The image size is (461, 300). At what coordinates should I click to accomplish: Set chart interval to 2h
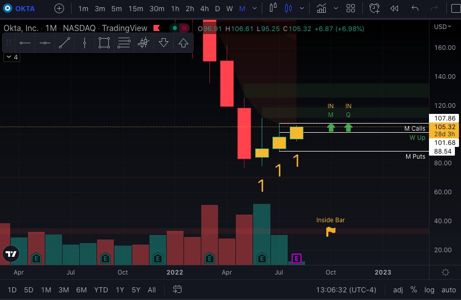point(190,9)
